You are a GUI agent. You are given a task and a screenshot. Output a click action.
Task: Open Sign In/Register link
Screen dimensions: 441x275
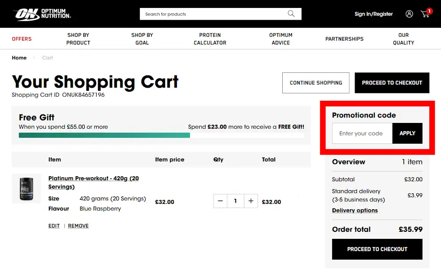(x=374, y=14)
